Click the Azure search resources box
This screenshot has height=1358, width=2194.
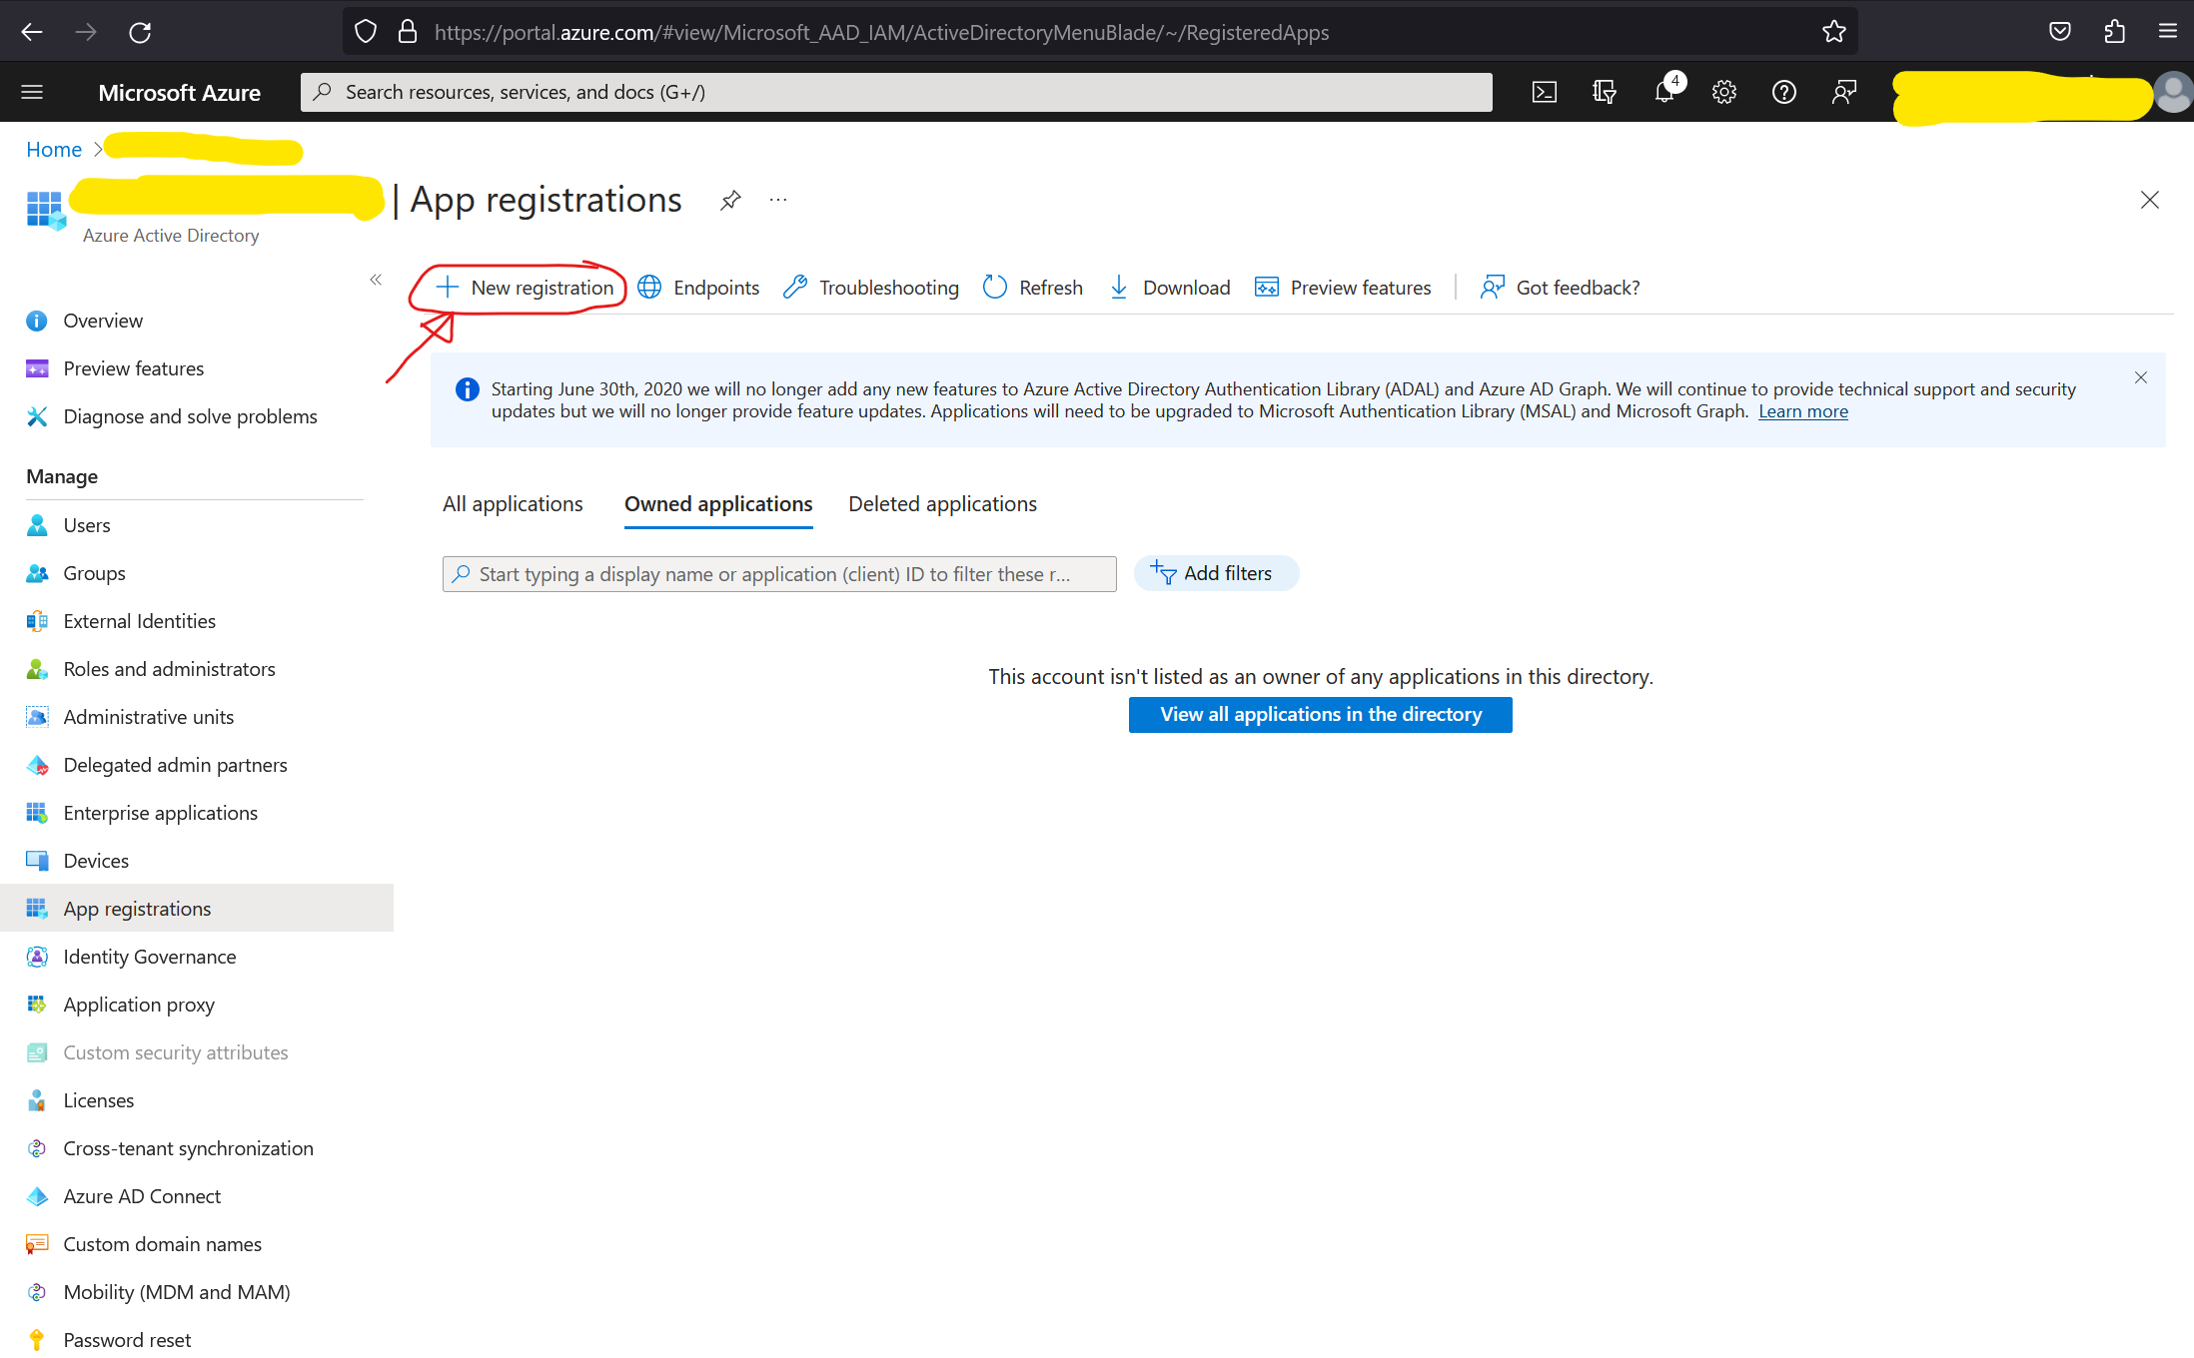pos(896,92)
